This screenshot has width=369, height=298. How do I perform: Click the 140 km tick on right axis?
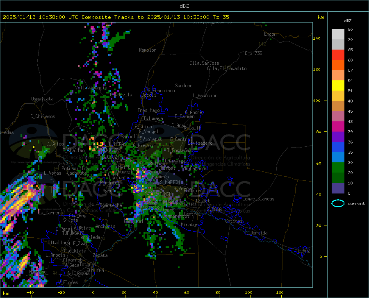317,38
